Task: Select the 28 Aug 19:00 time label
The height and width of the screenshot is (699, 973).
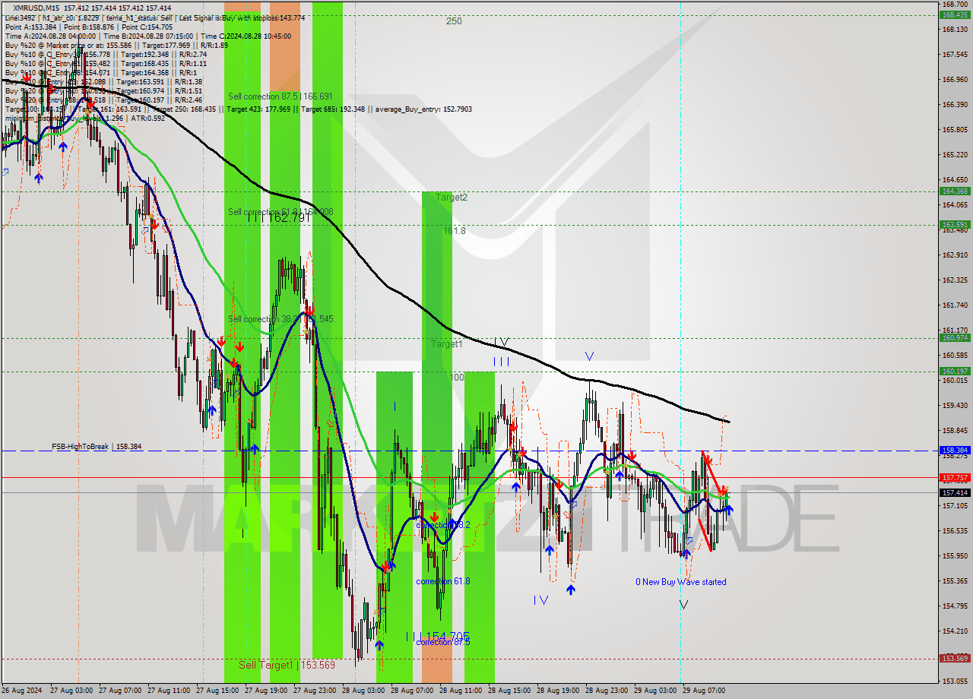Action: (x=558, y=691)
